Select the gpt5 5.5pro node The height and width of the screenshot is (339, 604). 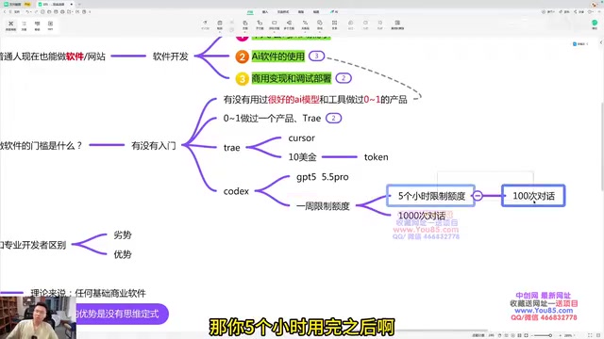323,177
